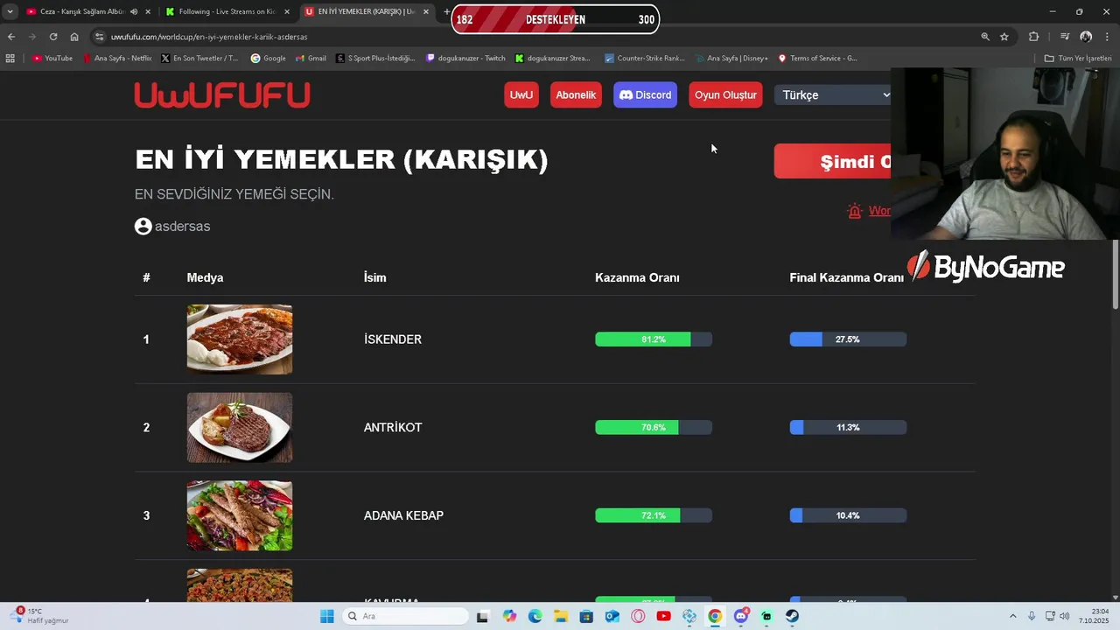Click the volume icon in system tray

click(x=1065, y=616)
